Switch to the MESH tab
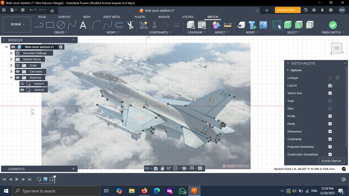Viewport: 349px width, 196px height. click(87, 17)
